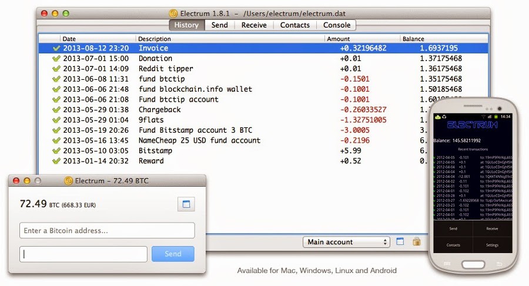This screenshot has height=286, width=529.
Task: Select the Invoice transaction row
Action: click(x=263, y=48)
